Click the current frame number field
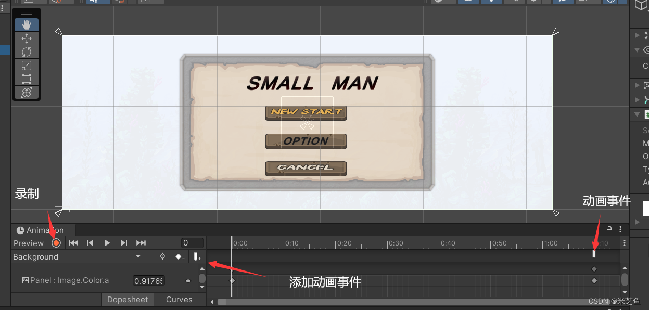This screenshot has width=649, height=310. click(193, 243)
